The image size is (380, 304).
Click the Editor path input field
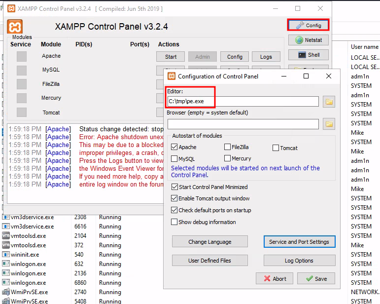coord(243,101)
